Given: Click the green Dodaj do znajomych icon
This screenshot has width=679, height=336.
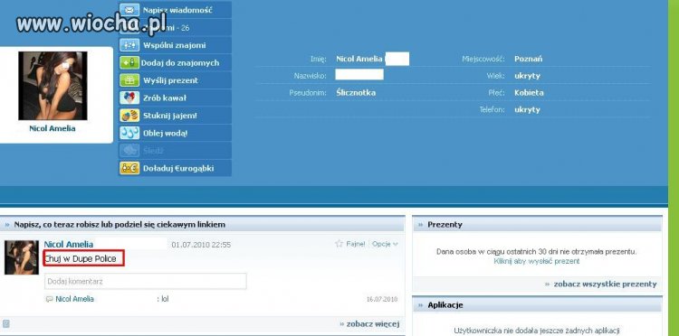Looking at the screenshot, I should pos(129,62).
